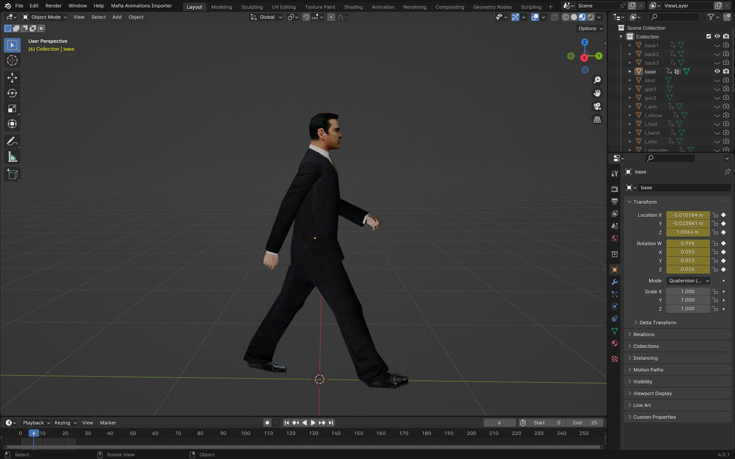735x459 pixels.
Task: Hide back1 in the viewport via outliner
Action: pyautogui.click(x=717, y=45)
